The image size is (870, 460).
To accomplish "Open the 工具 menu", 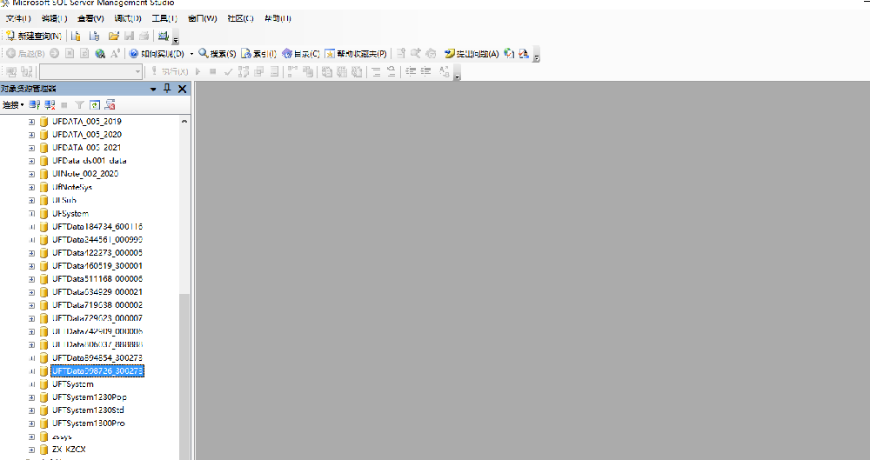I will [x=164, y=18].
